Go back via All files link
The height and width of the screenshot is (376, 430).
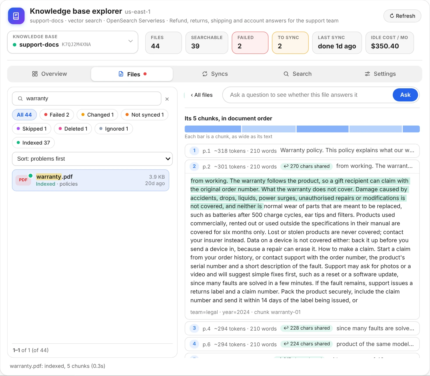[x=202, y=95]
